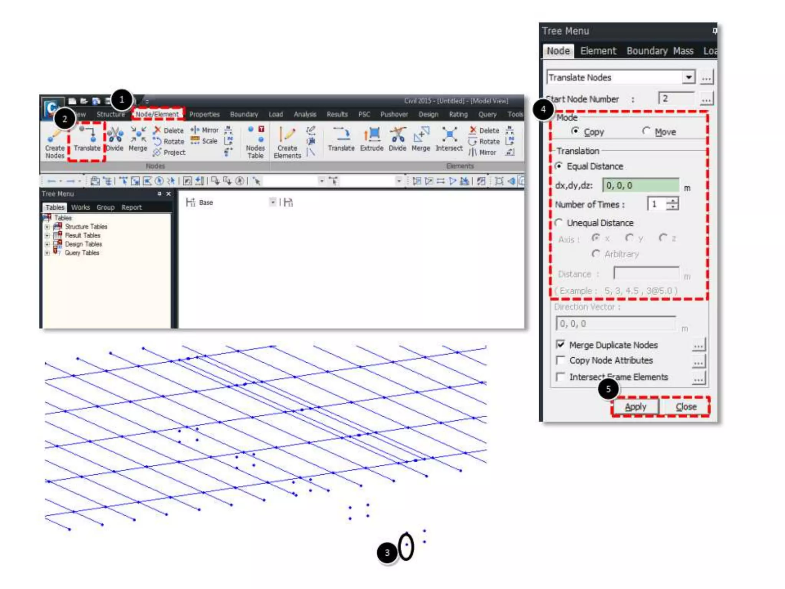The height and width of the screenshot is (589, 785).
Task: Open the Base view dropdown
Action: (273, 202)
